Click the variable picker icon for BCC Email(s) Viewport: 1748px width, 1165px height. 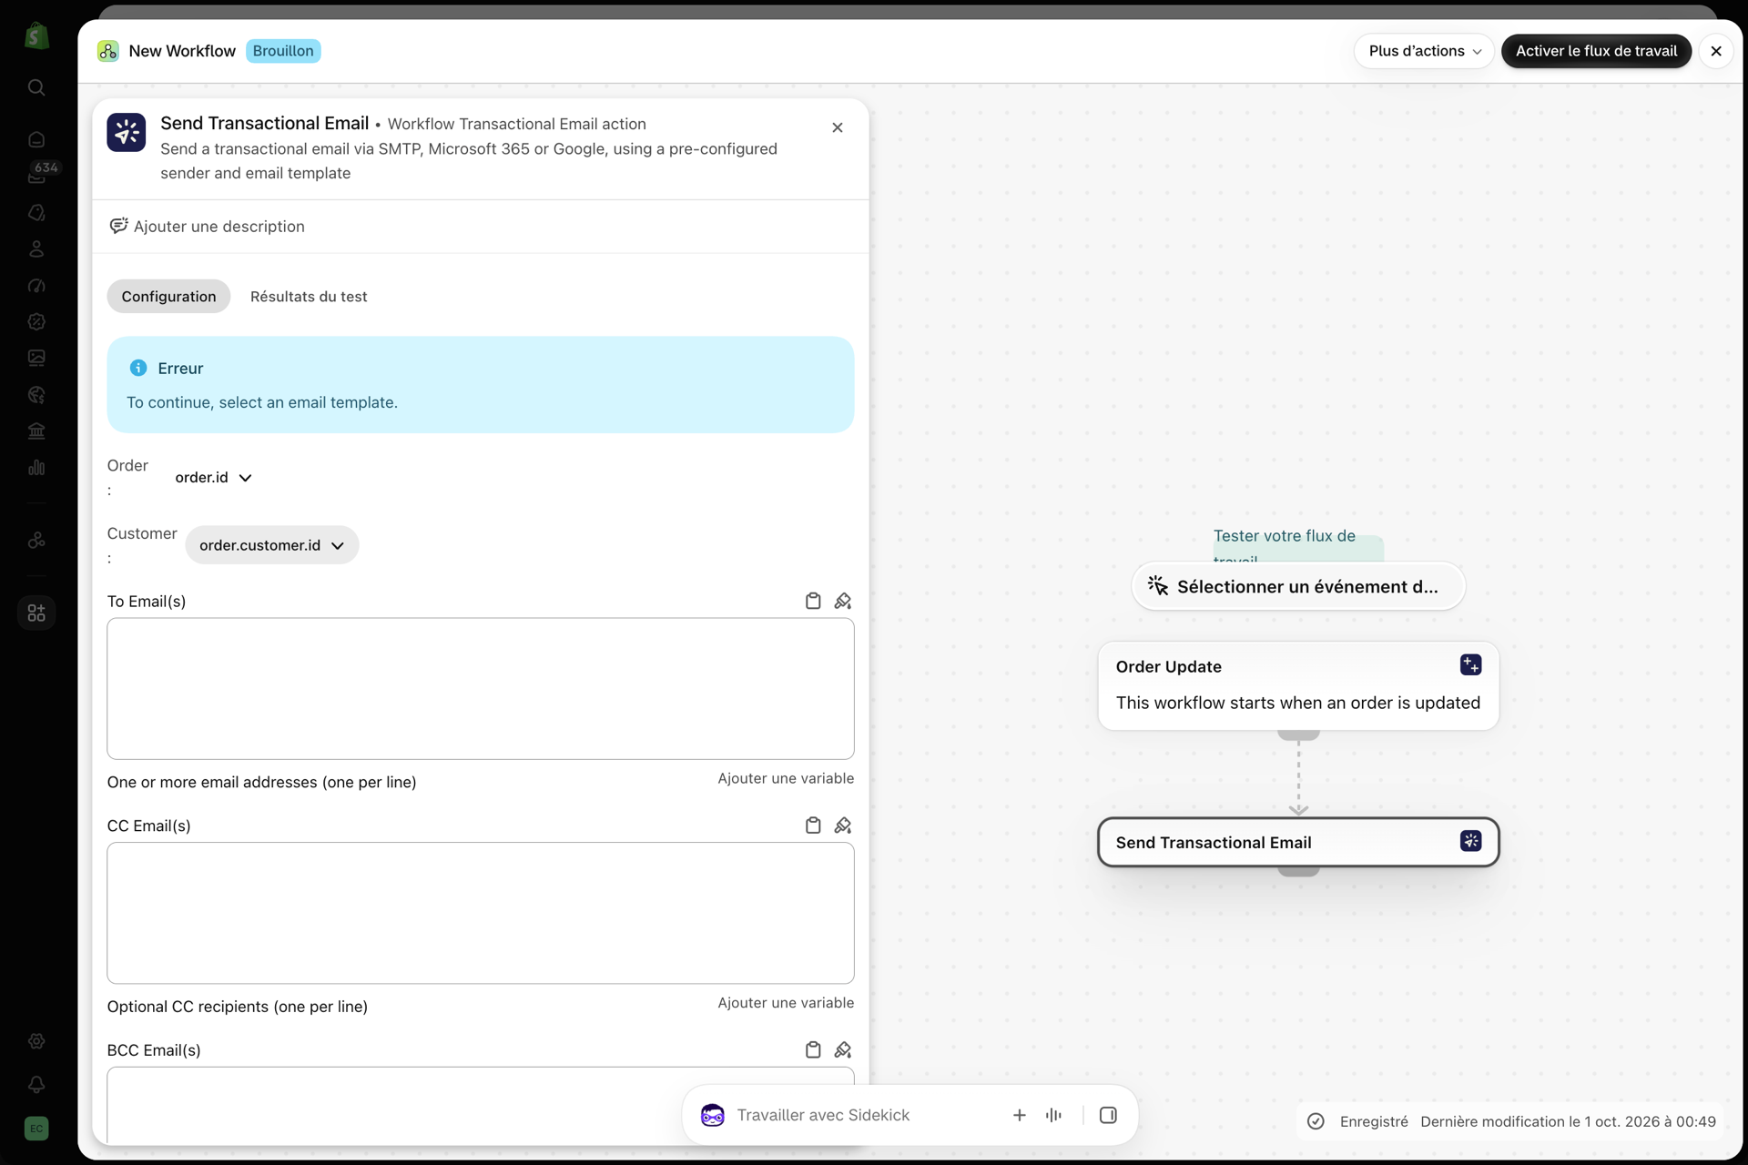tap(843, 1049)
